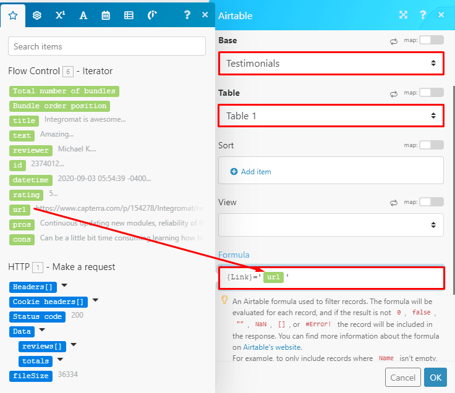The image size is (455, 393).
Task: Refresh the Base list
Action: (393, 41)
